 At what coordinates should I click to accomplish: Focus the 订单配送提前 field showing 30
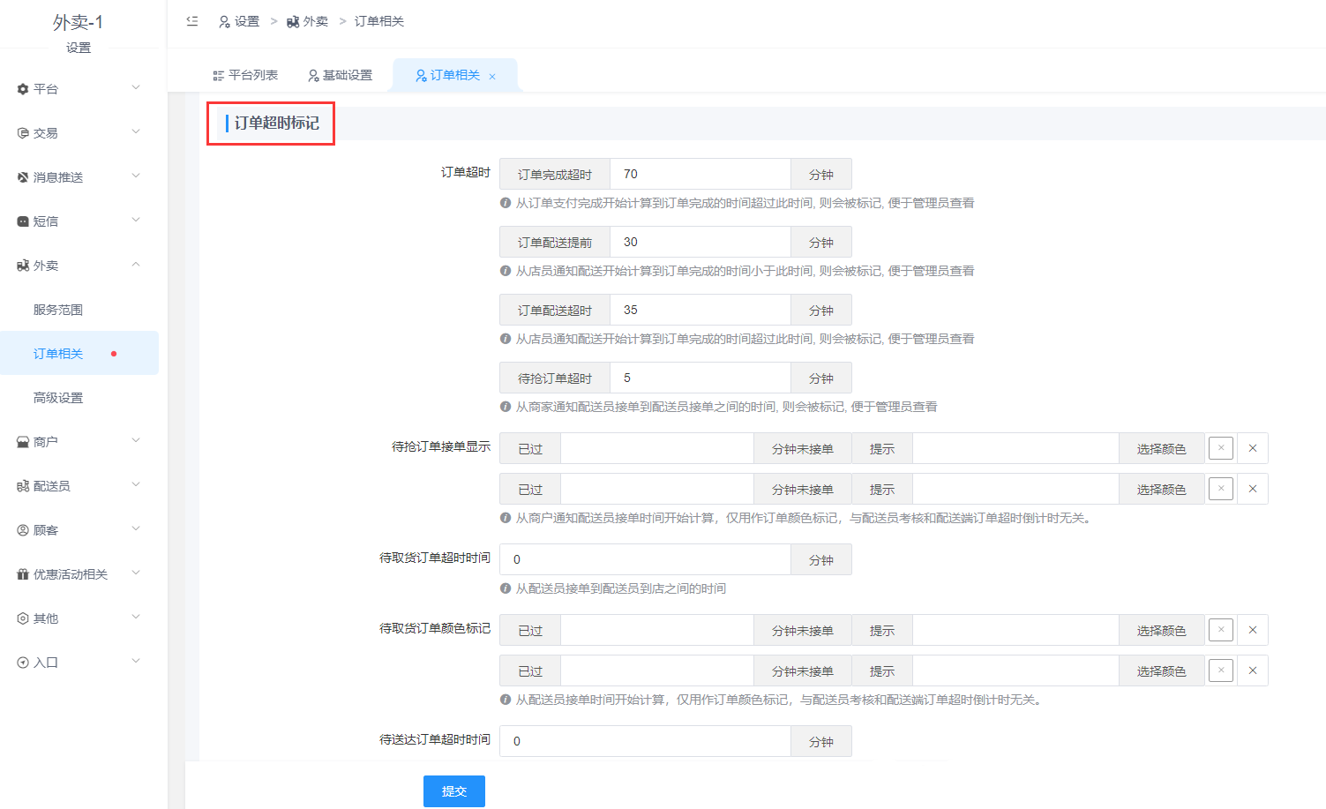[x=700, y=243]
